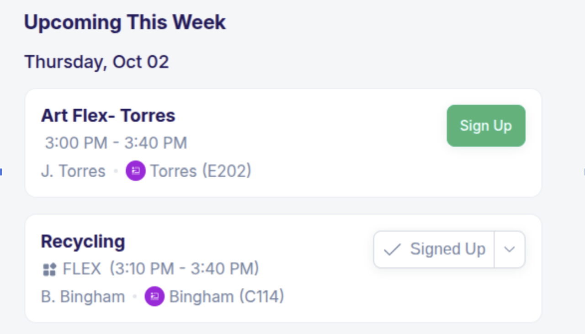
Task: Click the FLEX label text in Recycling
Action: coord(82,269)
